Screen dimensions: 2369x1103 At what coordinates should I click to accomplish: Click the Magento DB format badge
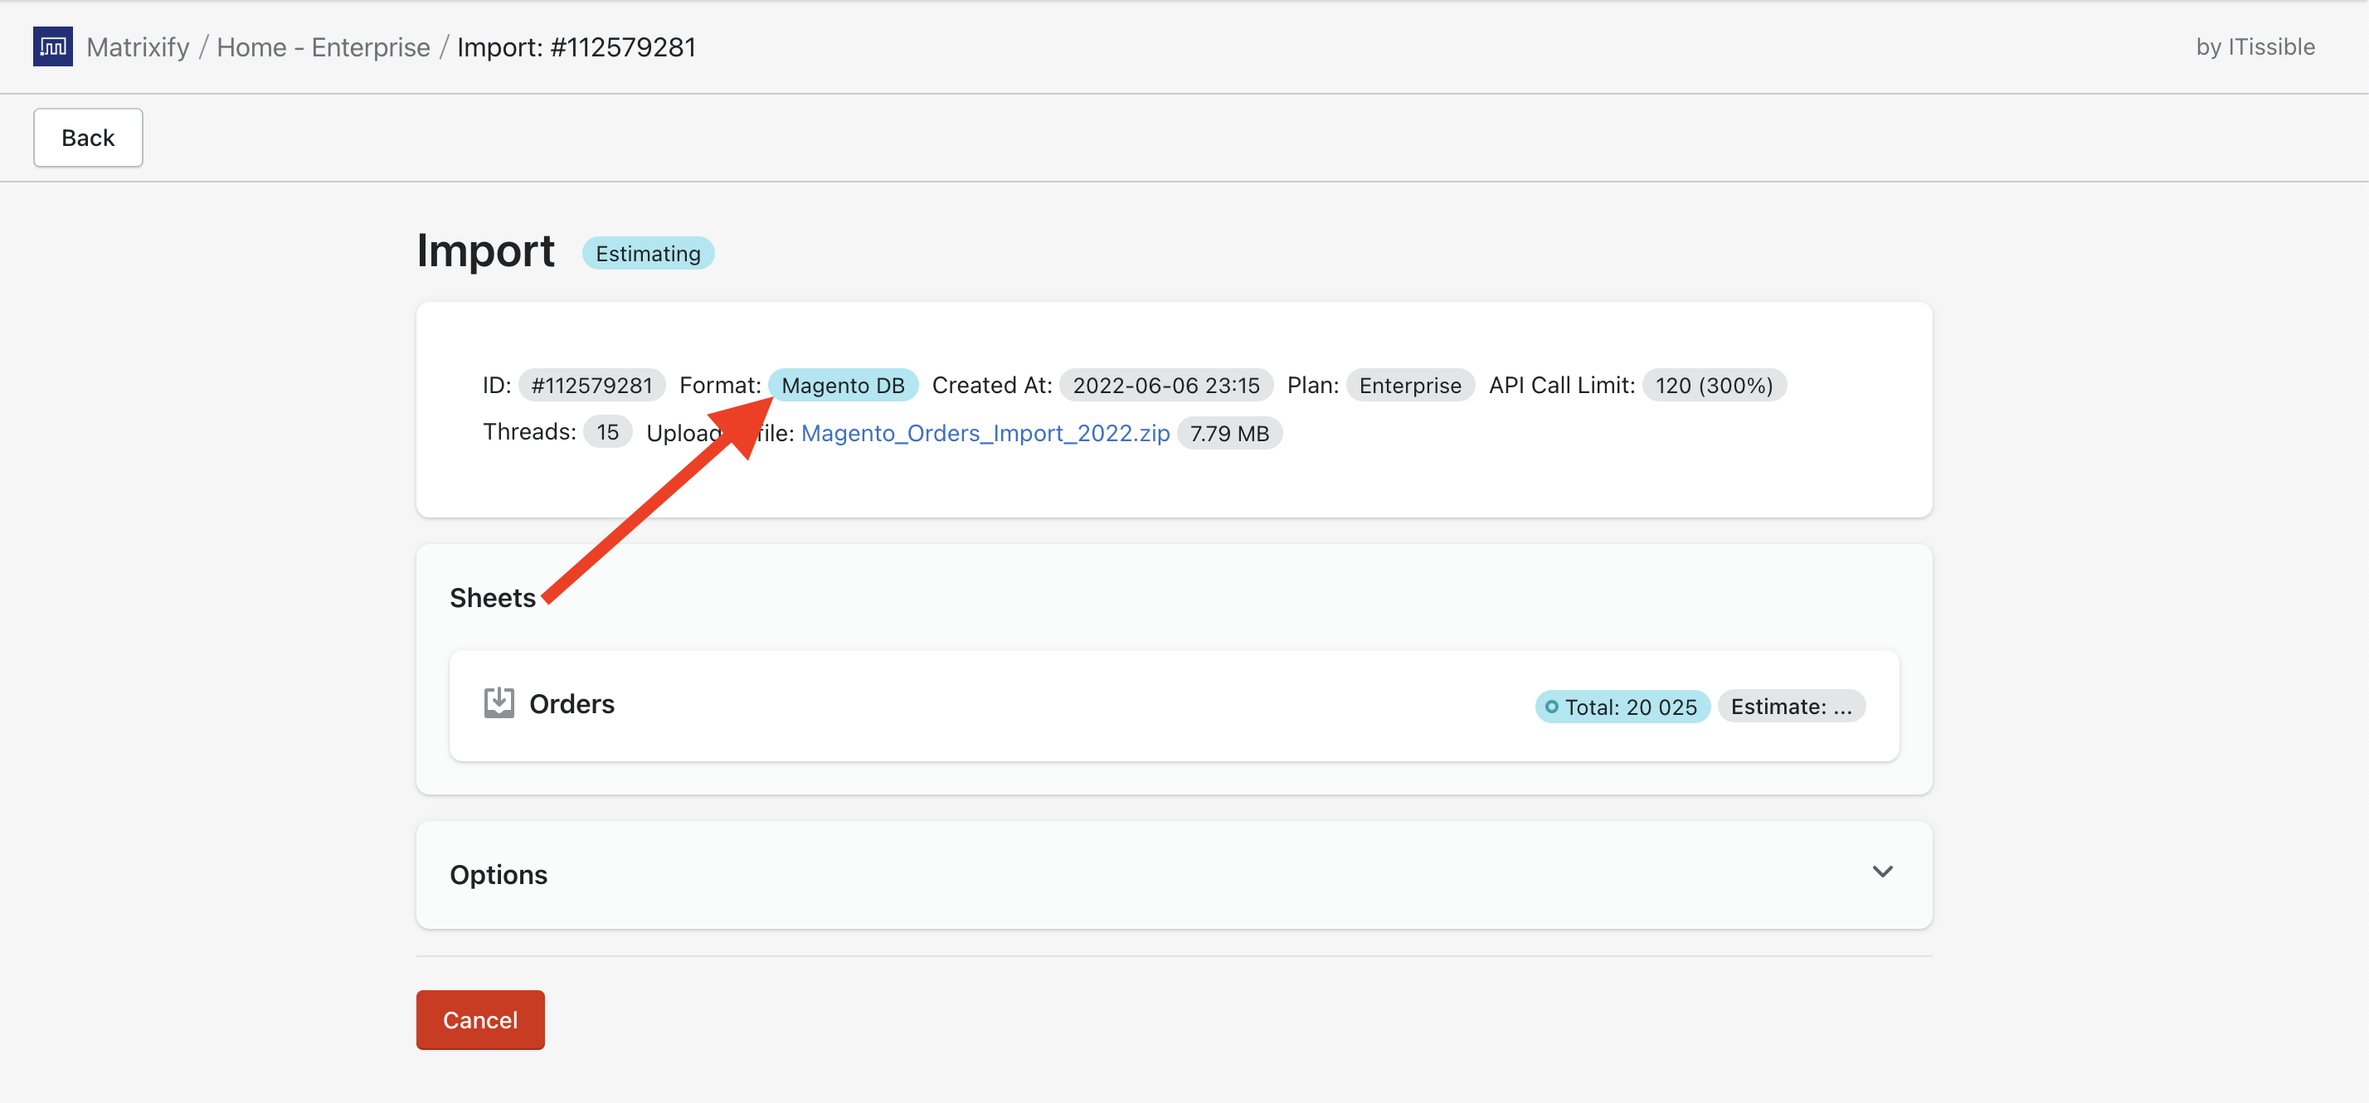coord(842,384)
